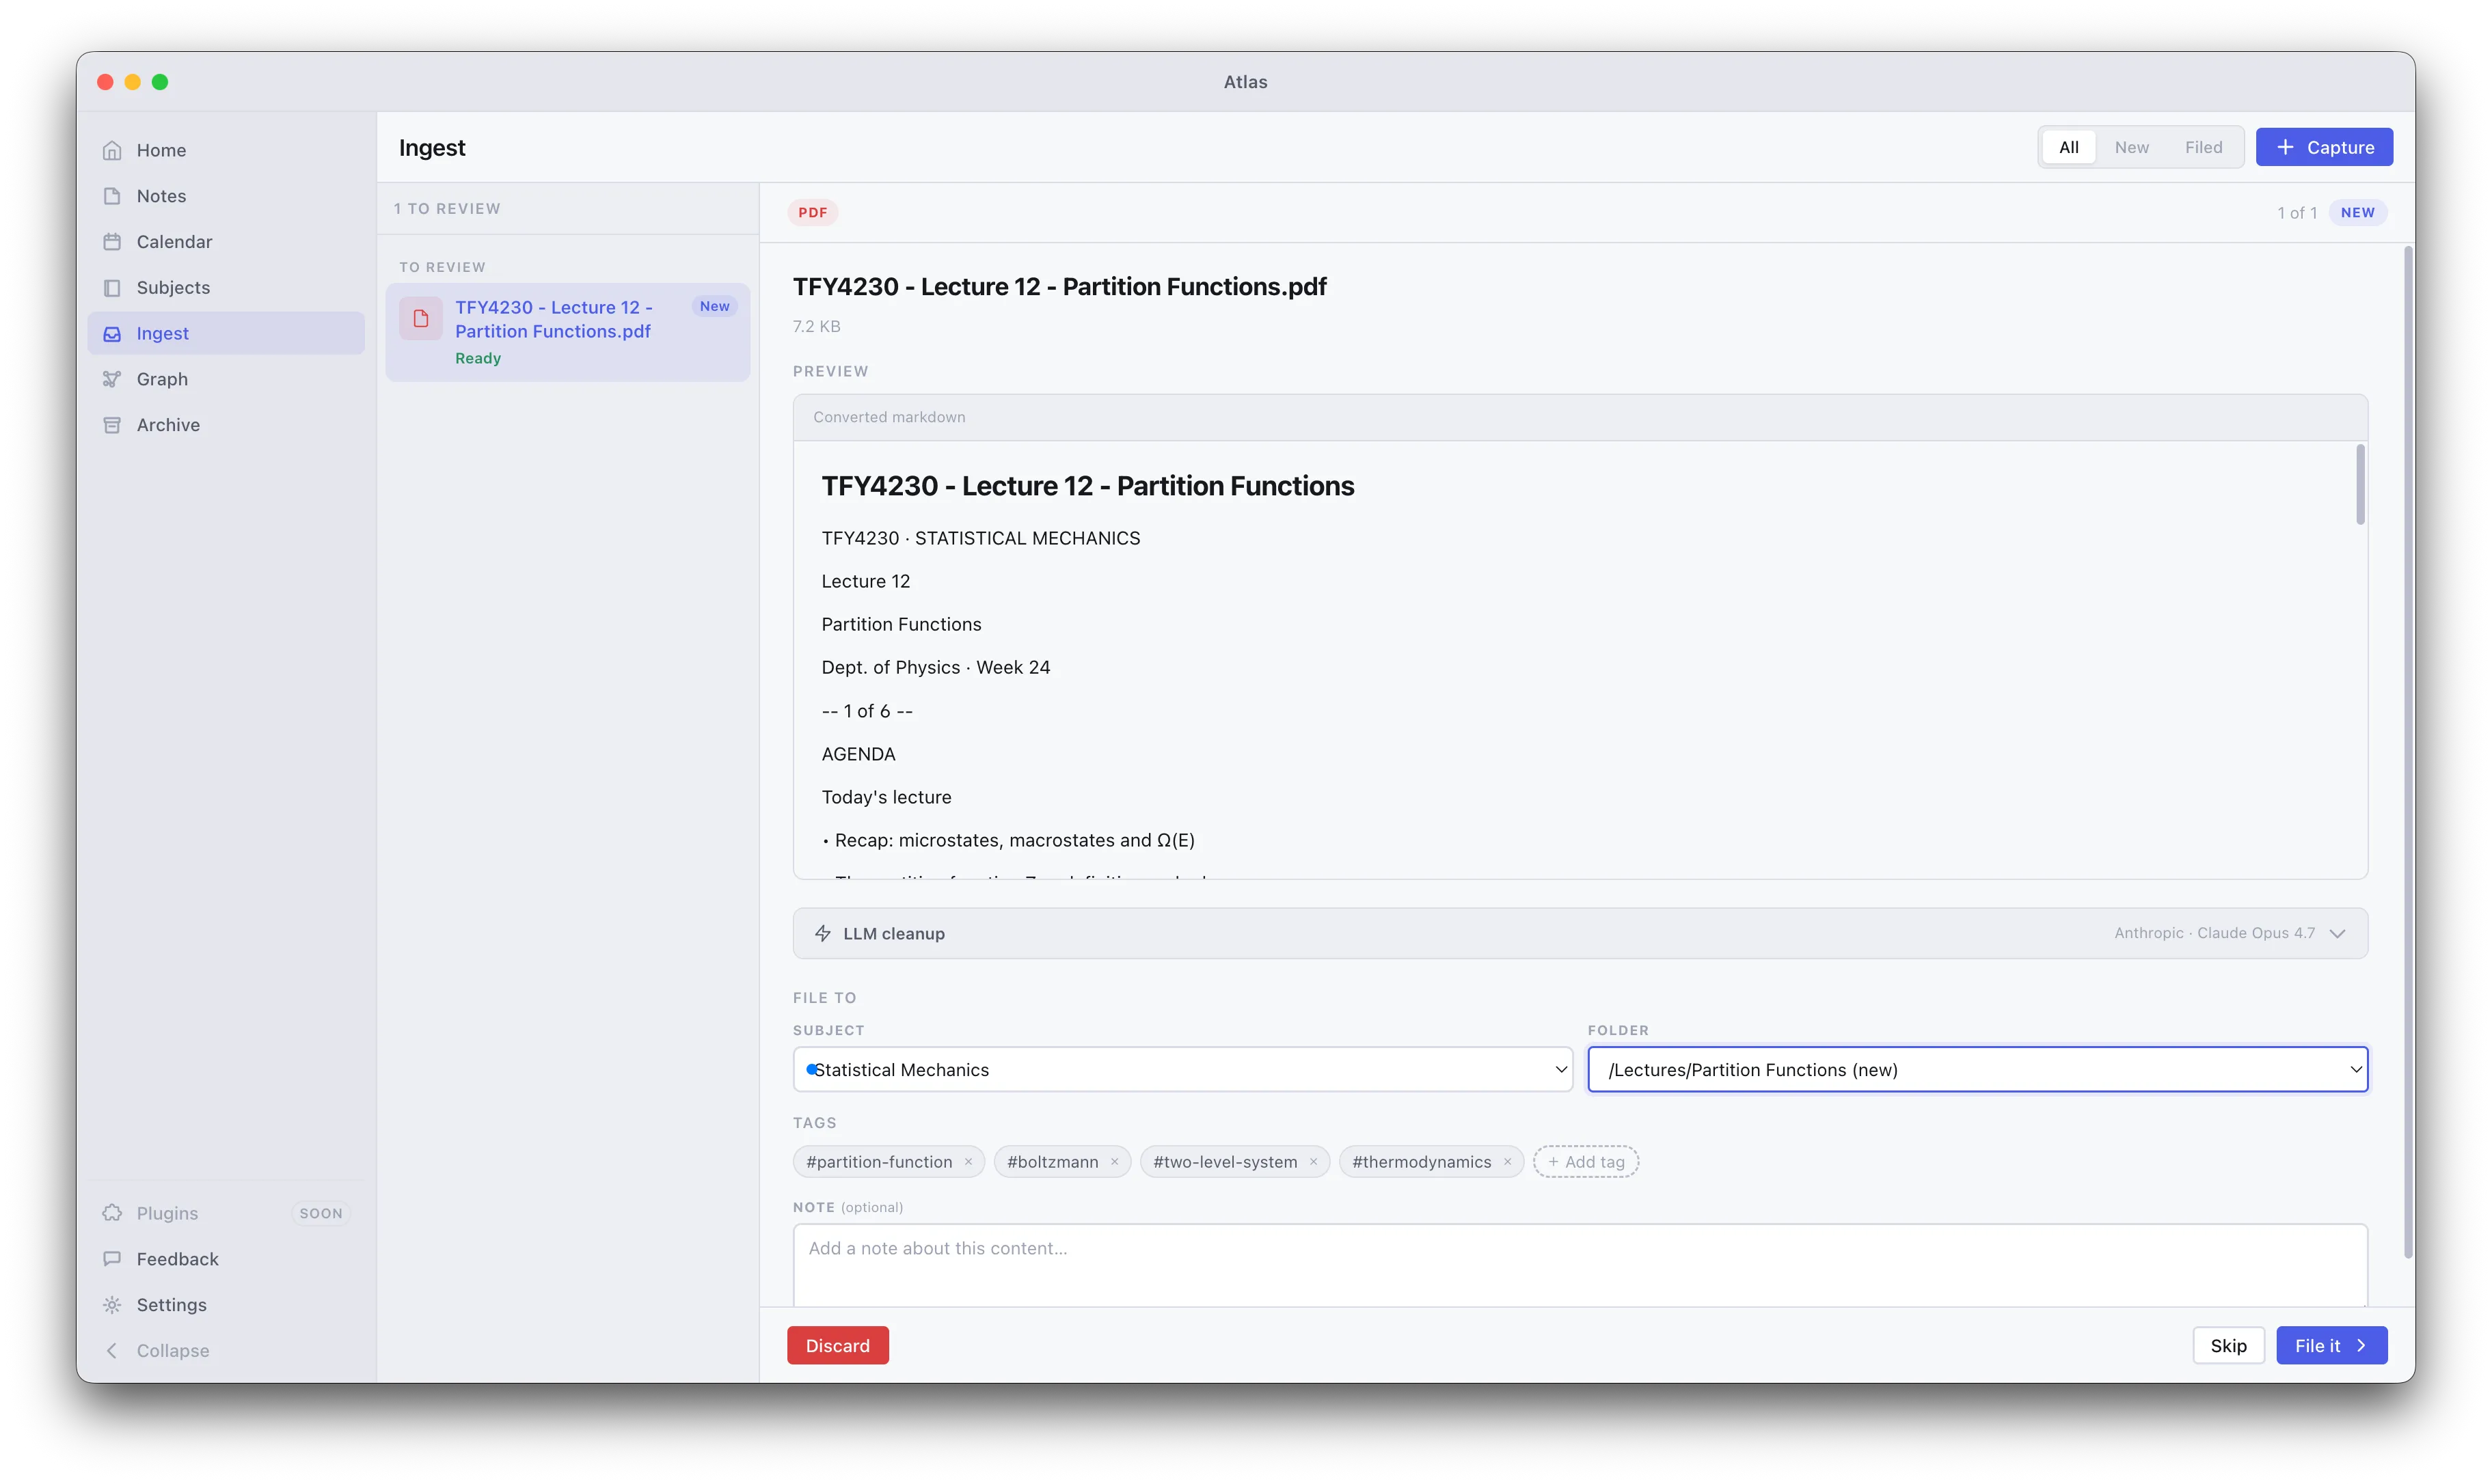Open the Settings gear icon
2492x1484 pixels.
[x=112, y=1305]
